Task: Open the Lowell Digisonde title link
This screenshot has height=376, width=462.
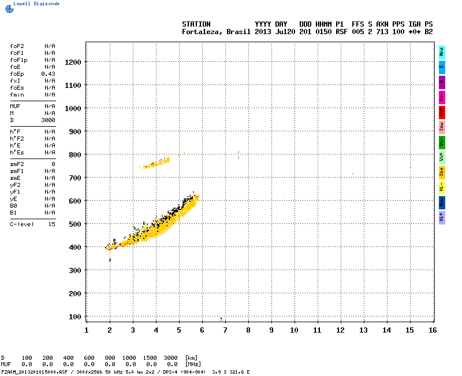Action: coord(36,3)
